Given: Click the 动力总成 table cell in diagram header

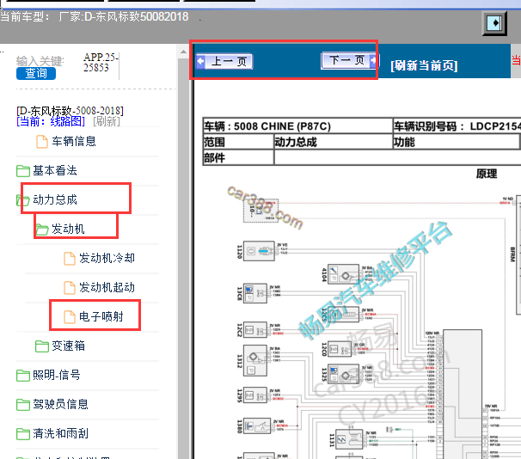Looking at the screenshot, I should click(334, 142).
